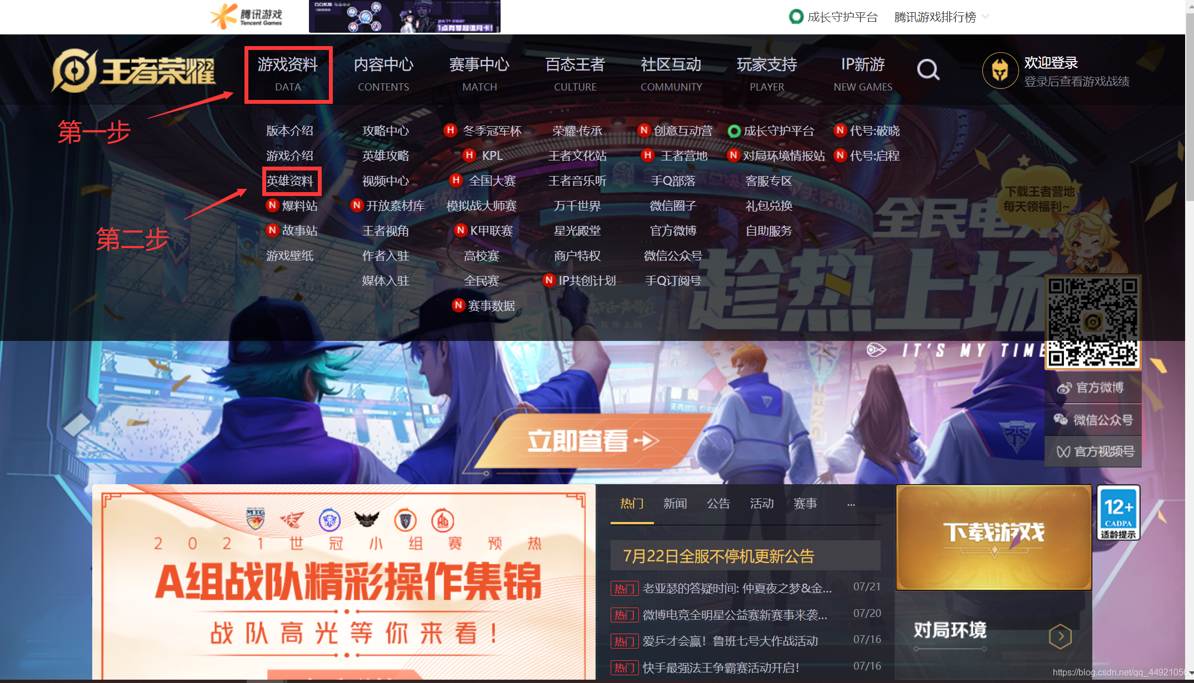Open the 荣耀·传承 link
The height and width of the screenshot is (683, 1194).
(x=577, y=130)
